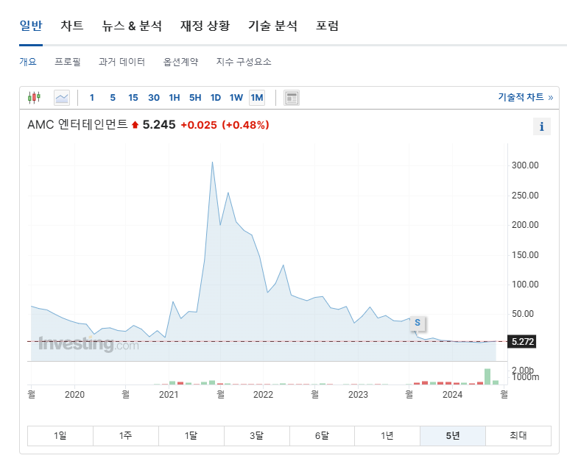Open the 뉴스 & 분석 tab
This screenshot has height=472, width=567.
tap(132, 26)
